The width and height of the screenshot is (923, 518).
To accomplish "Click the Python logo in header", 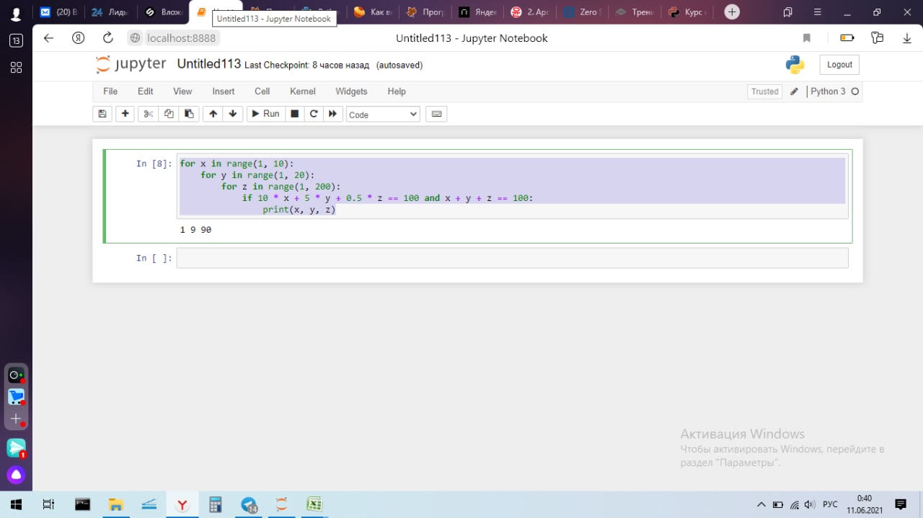I will tap(795, 65).
